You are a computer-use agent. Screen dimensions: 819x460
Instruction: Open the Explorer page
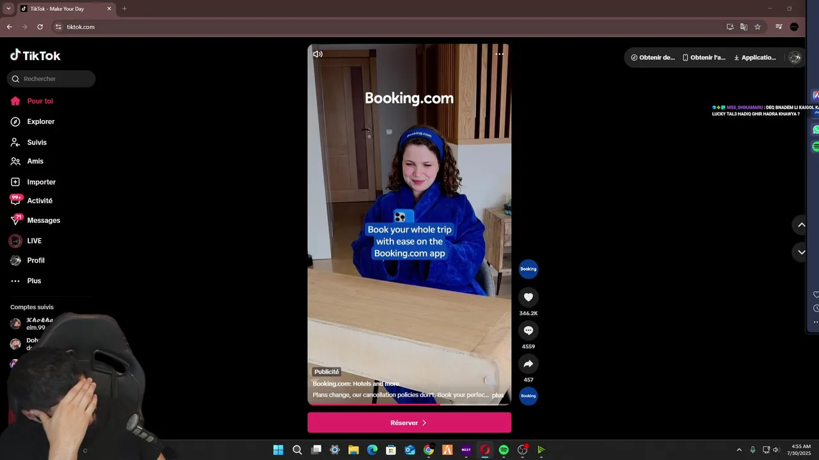pyautogui.click(x=40, y=121)
